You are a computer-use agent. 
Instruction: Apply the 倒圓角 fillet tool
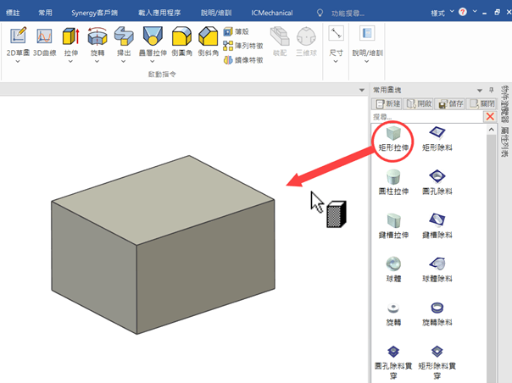181,41
